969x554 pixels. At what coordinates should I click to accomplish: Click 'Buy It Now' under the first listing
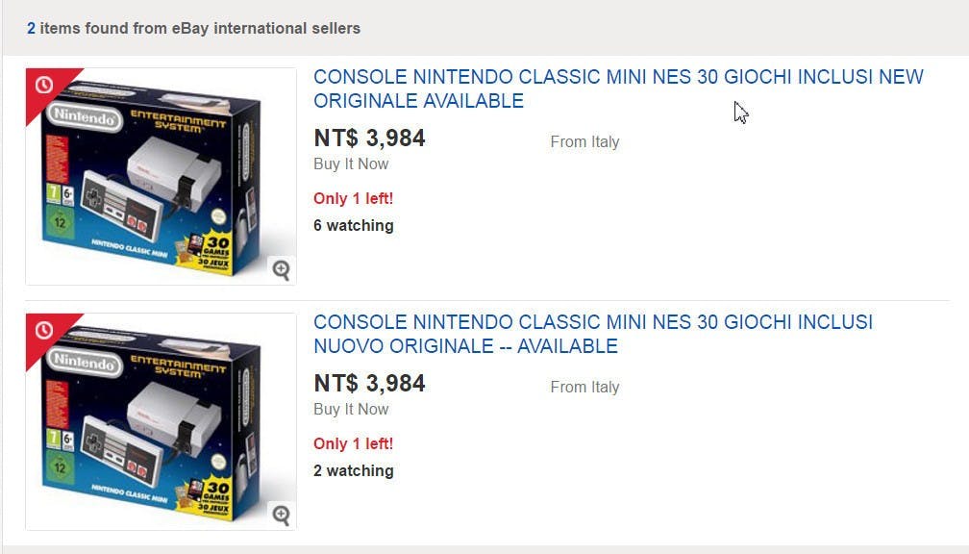pos(351,164)
